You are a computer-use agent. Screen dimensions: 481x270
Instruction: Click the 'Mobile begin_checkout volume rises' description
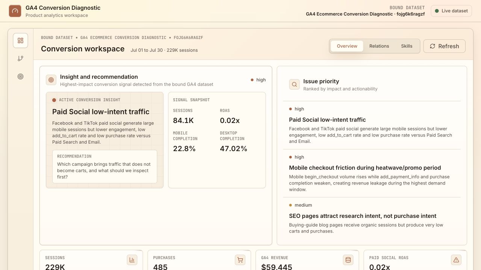click(369, 183)
